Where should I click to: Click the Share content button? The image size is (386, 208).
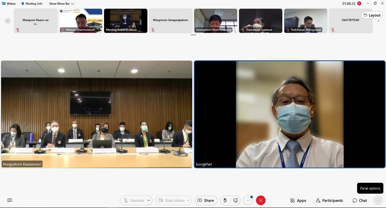[206, 200]
